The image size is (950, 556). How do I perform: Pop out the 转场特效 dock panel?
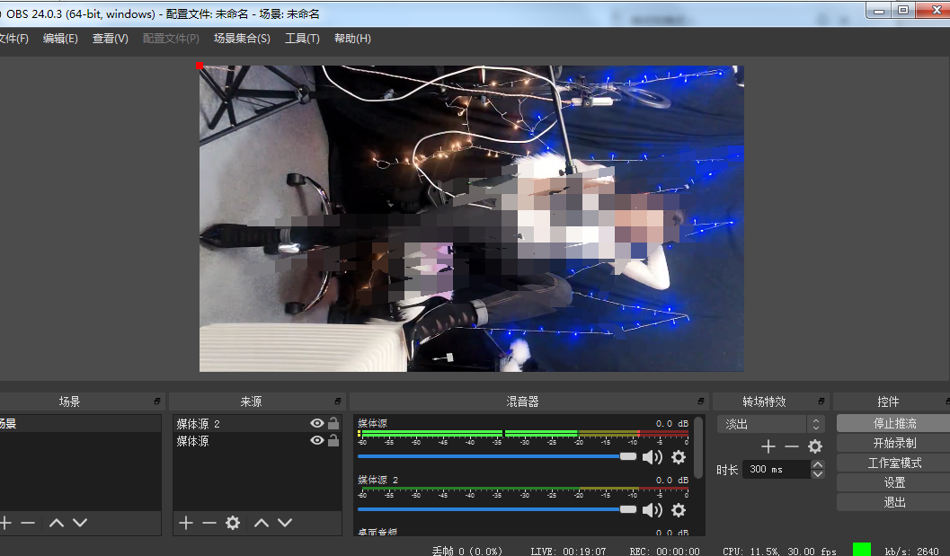(821, 401)
